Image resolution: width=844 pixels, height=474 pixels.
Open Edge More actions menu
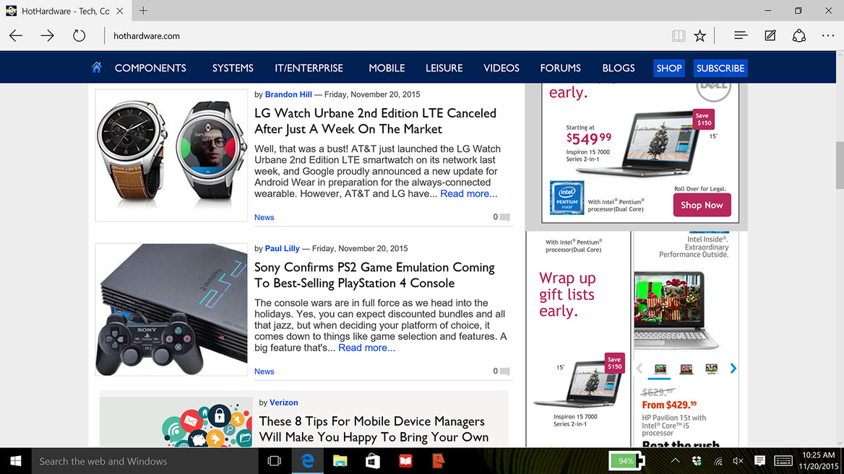tap(828, 35)
